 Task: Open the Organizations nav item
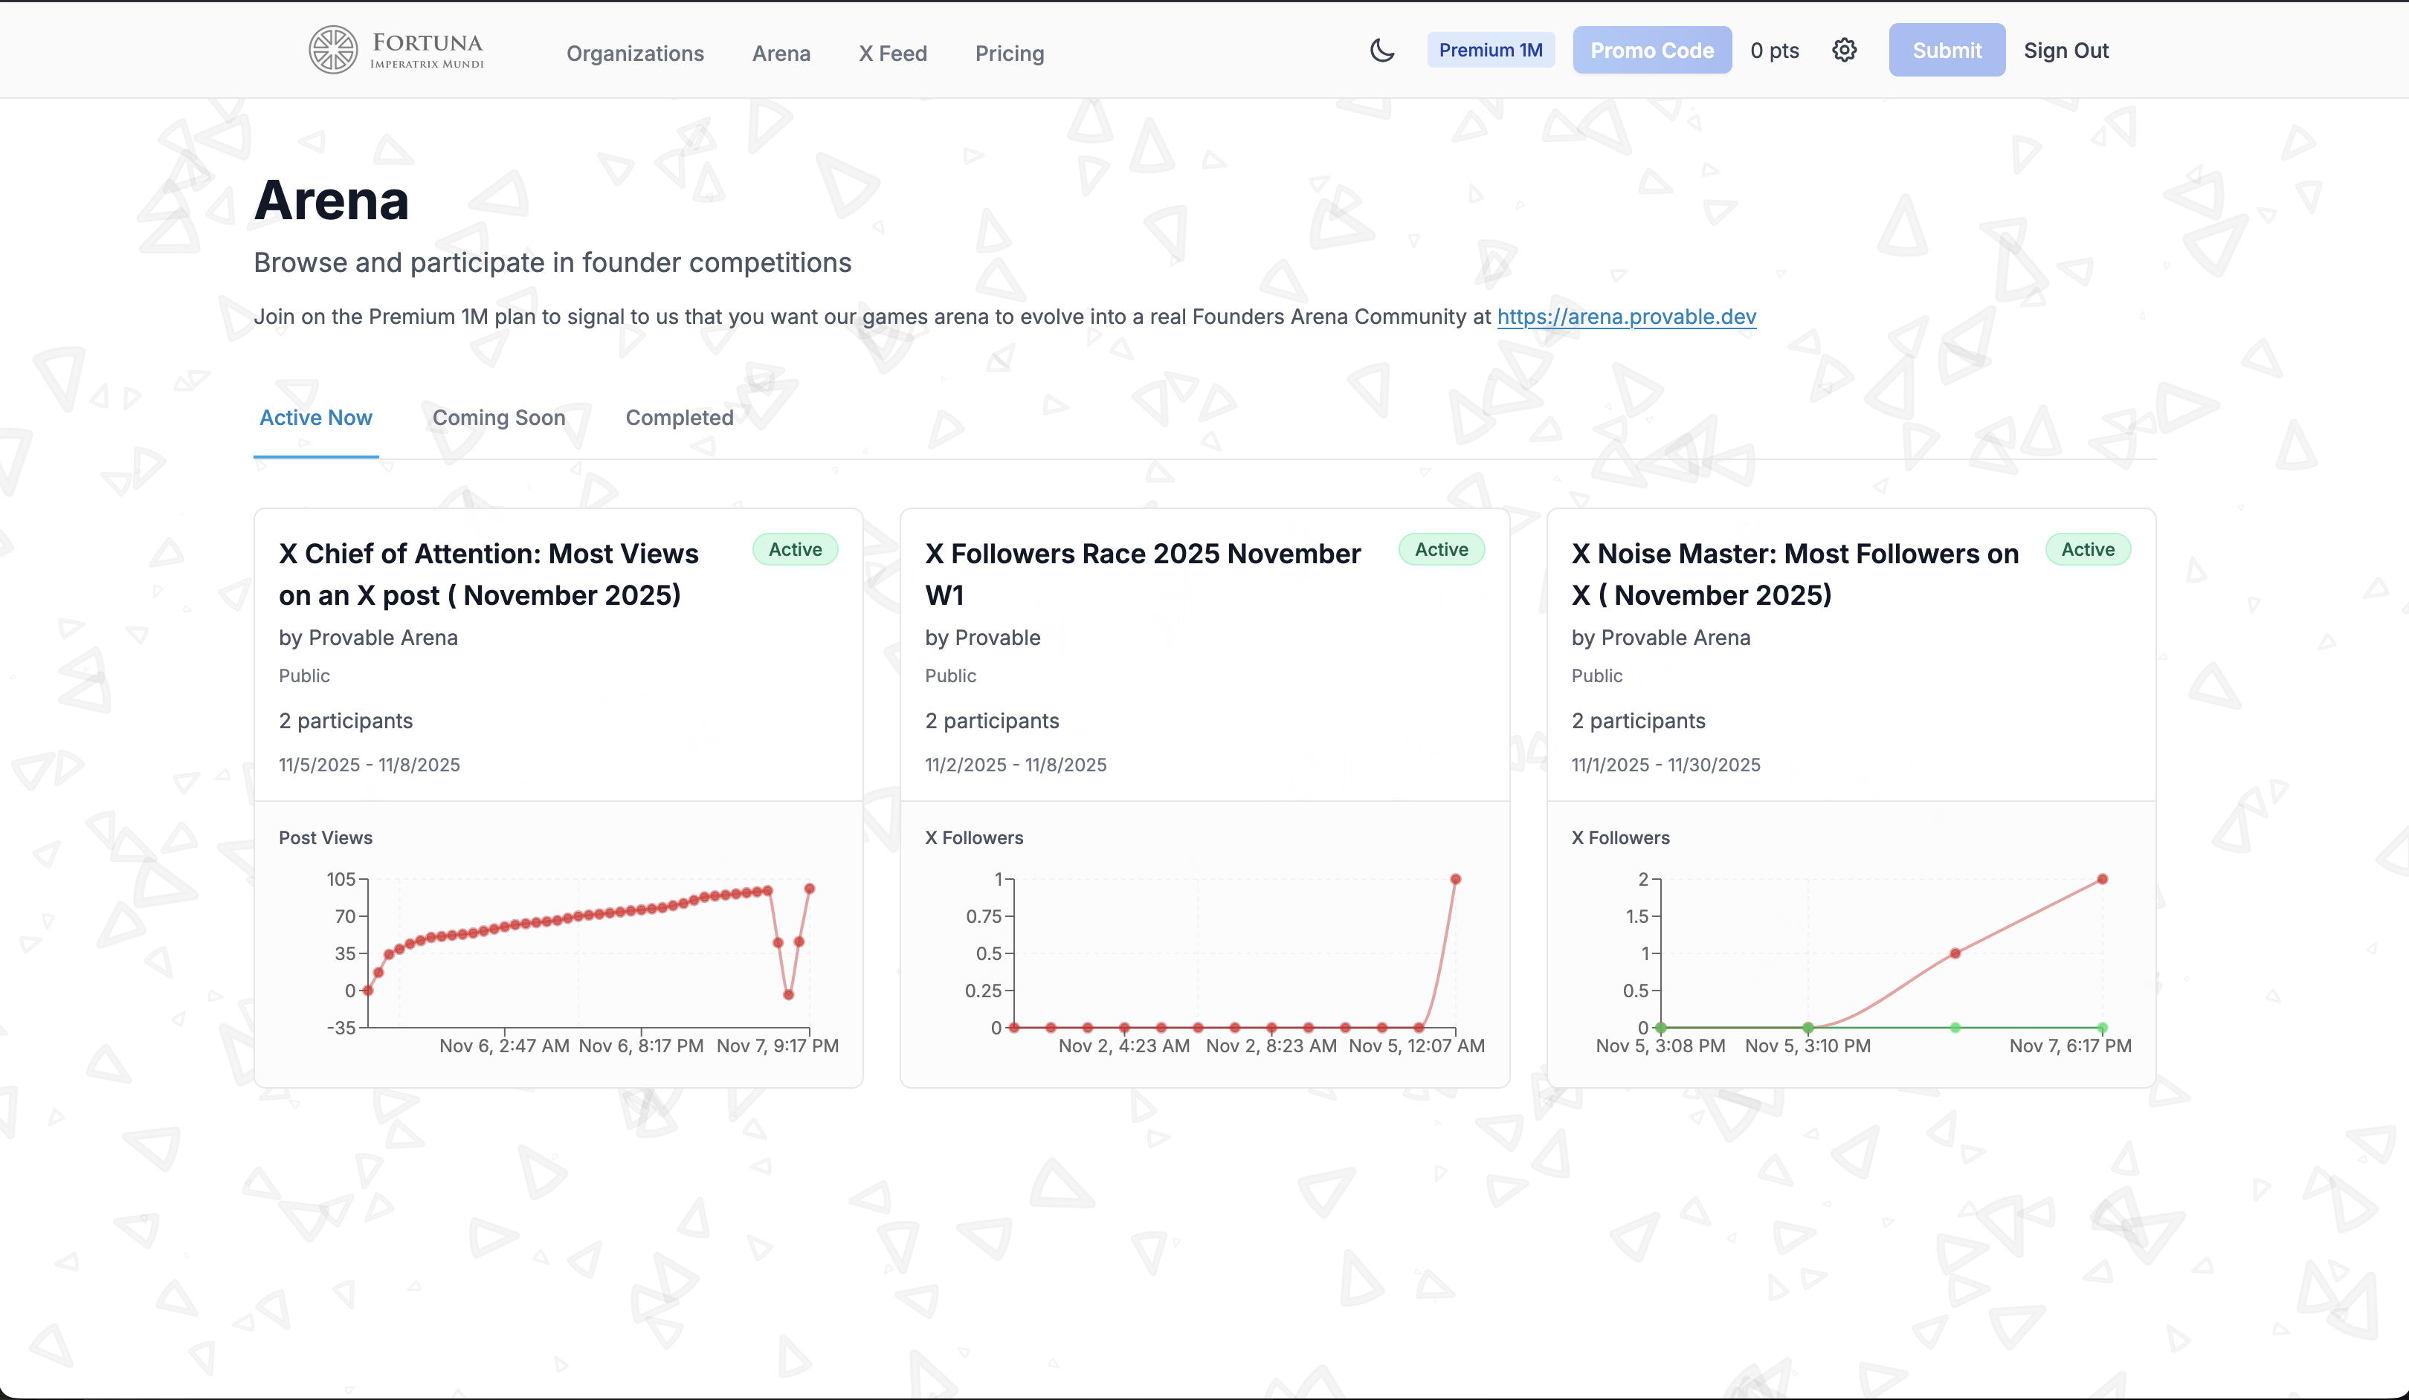pyautogui.click(x=635, y=54)
